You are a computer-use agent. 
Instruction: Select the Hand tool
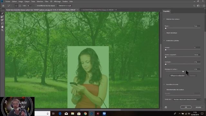2,27
